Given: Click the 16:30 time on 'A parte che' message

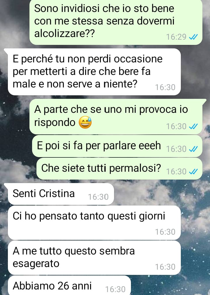Looking at the screenshot, I should (176, 127).
